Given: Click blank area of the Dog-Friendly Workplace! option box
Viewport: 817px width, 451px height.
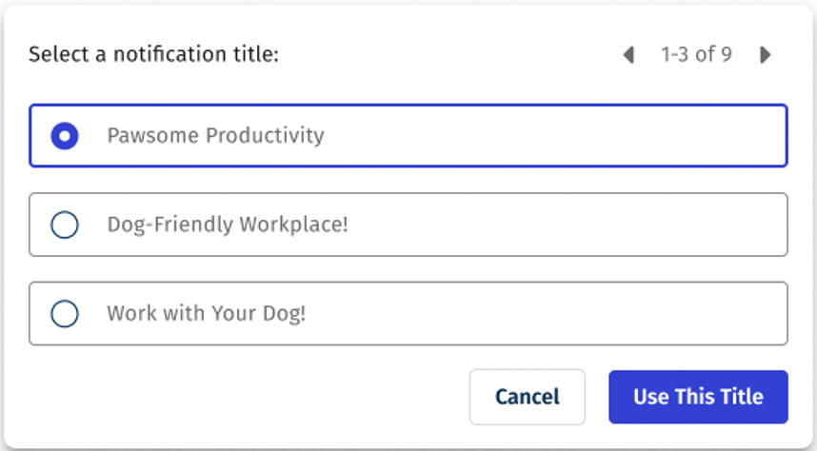Looking at the screenshot, I should tap(563, 225).
